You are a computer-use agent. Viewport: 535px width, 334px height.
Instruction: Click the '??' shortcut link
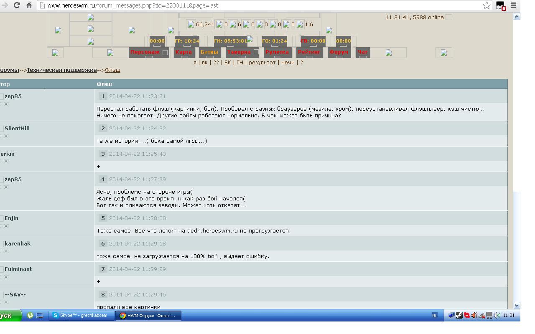click(216, 63)
